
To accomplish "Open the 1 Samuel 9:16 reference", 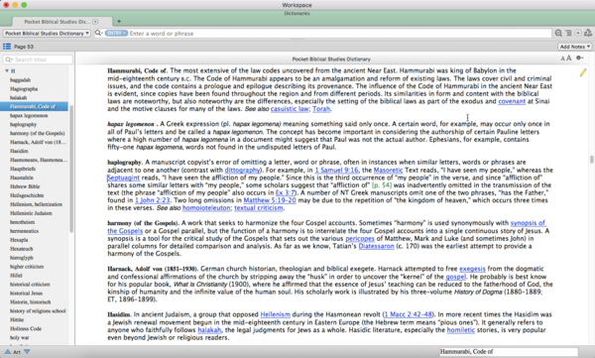I will tap(336, 171).
